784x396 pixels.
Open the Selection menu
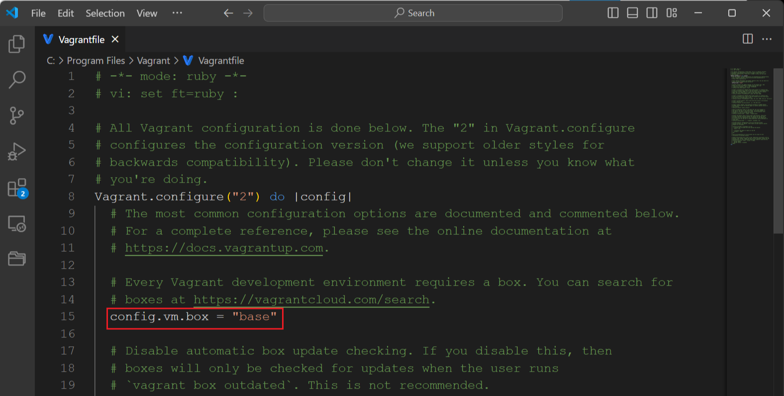pyautogui.click(x=105, y=13)
